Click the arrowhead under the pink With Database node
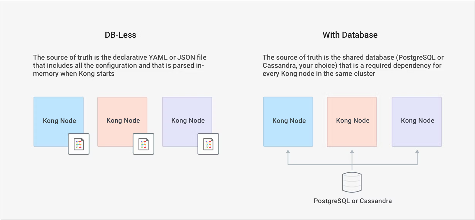475x220 pixels. pyautogui.click(x=352, y=152)
